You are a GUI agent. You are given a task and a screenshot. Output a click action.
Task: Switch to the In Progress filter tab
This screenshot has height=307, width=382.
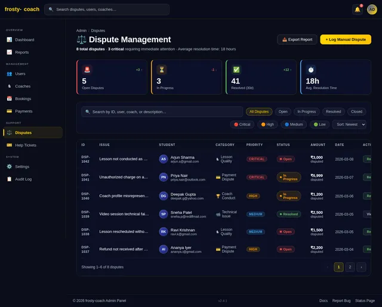point(307,111)
